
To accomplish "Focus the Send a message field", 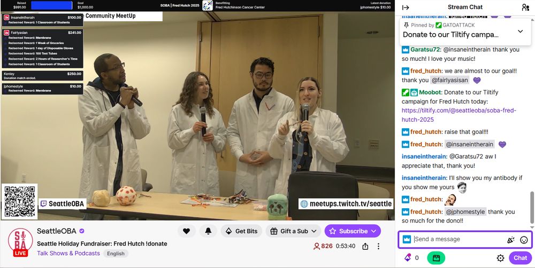I will (x=458, y=239).
